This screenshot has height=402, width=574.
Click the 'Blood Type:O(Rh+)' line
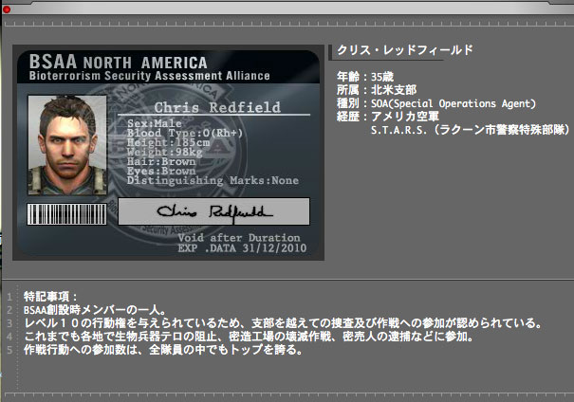coord(185,133)
